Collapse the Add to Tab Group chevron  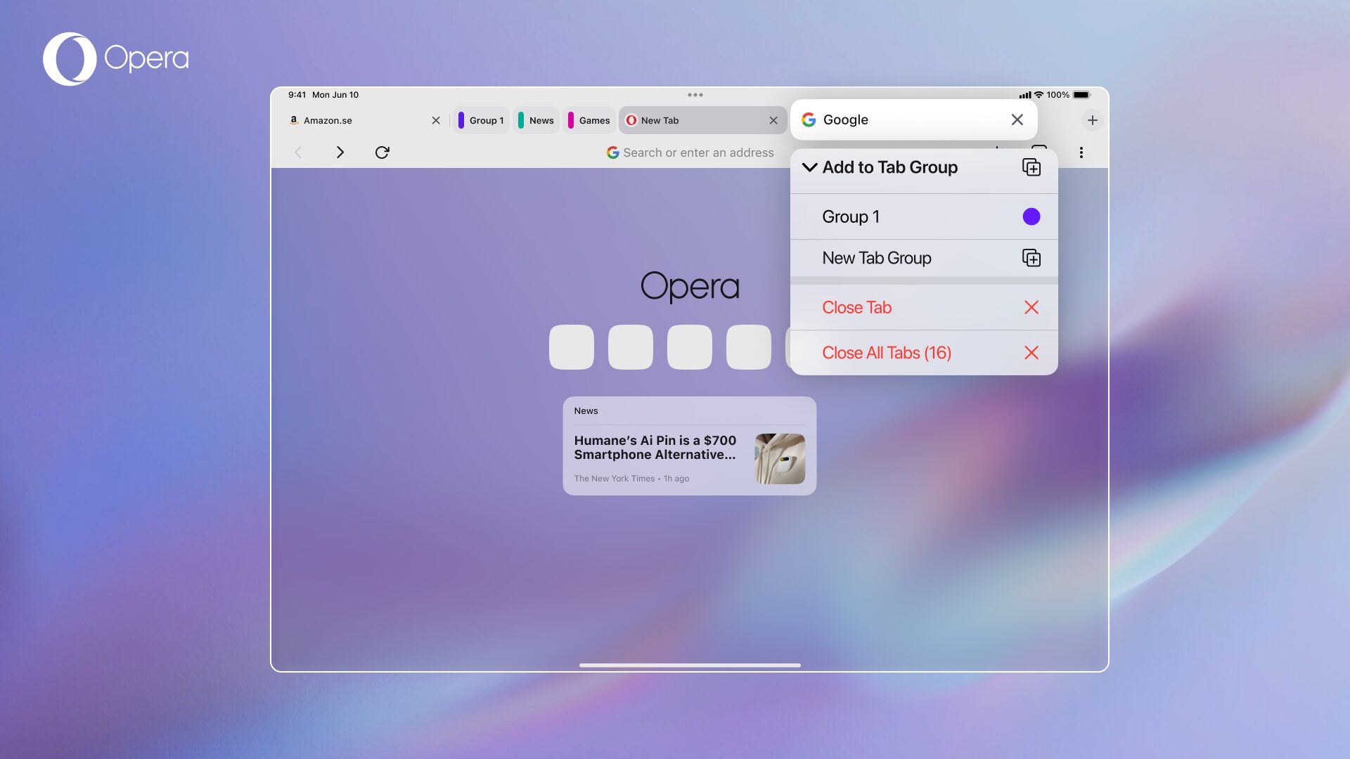(x=809, y=167)
